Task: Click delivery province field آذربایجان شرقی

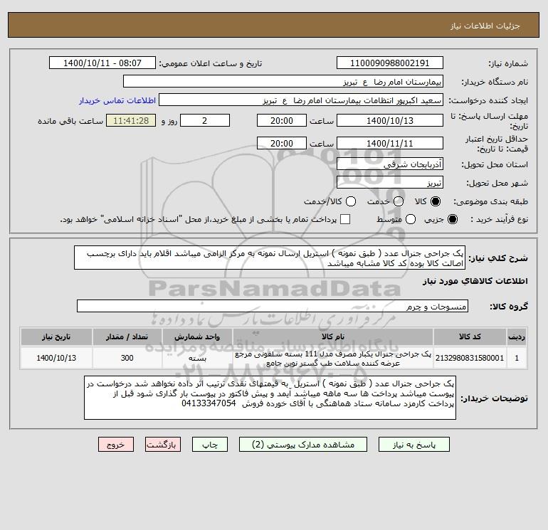Action: 390,164
